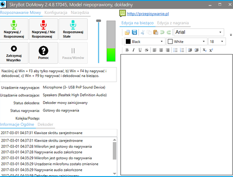Expand toolbar overflow arrow at right edge

(x=231, y=35)
